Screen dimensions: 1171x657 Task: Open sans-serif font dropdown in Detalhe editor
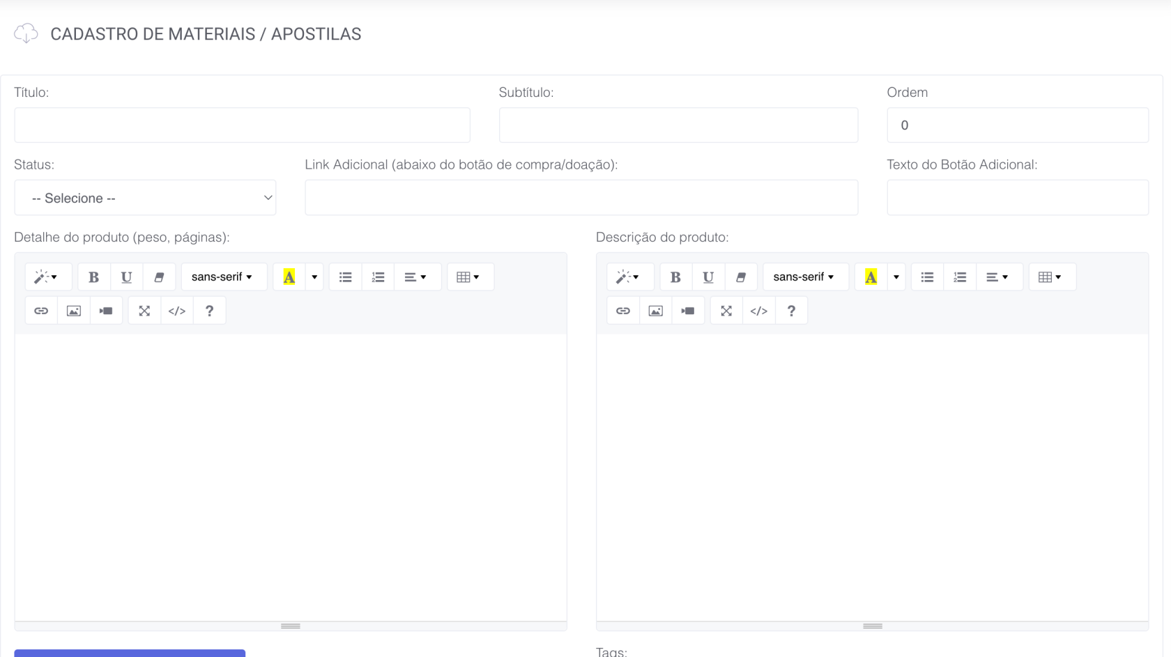(x=222, y=277)
